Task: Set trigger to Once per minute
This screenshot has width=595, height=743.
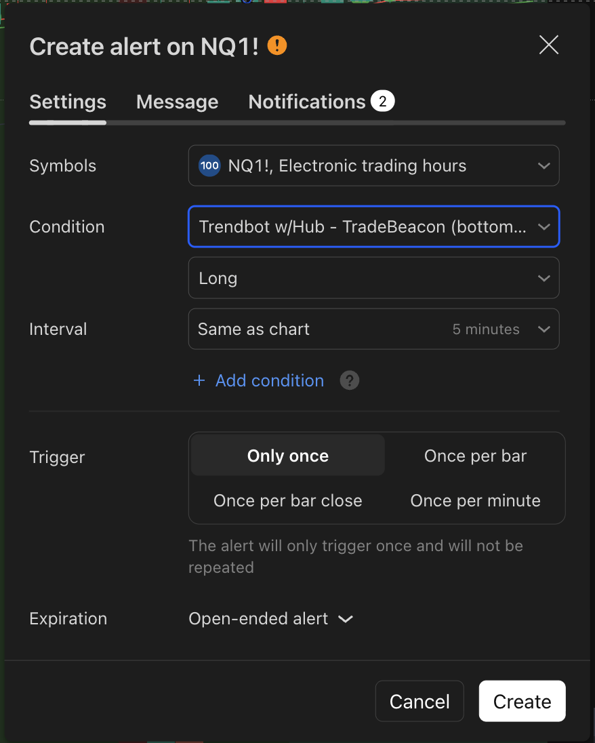Action: (475, 500)
